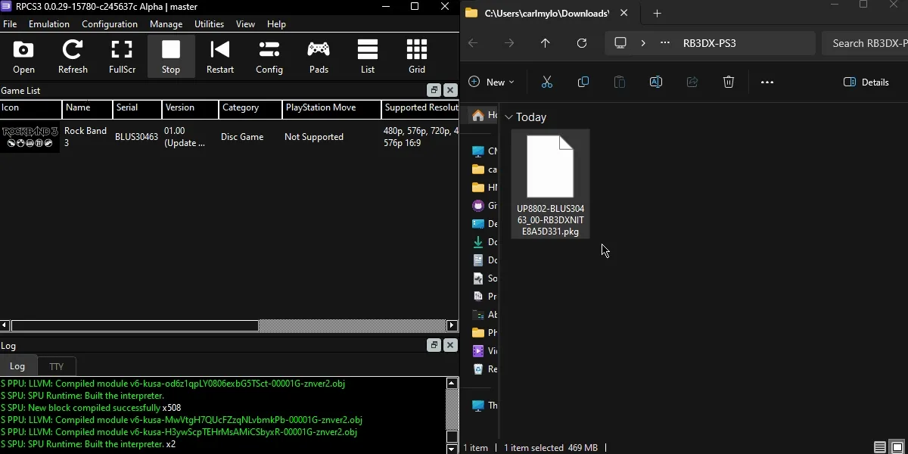Rename the selected pkg file
The width and height of the screenshot is (908, 454).
coord(655,82)
